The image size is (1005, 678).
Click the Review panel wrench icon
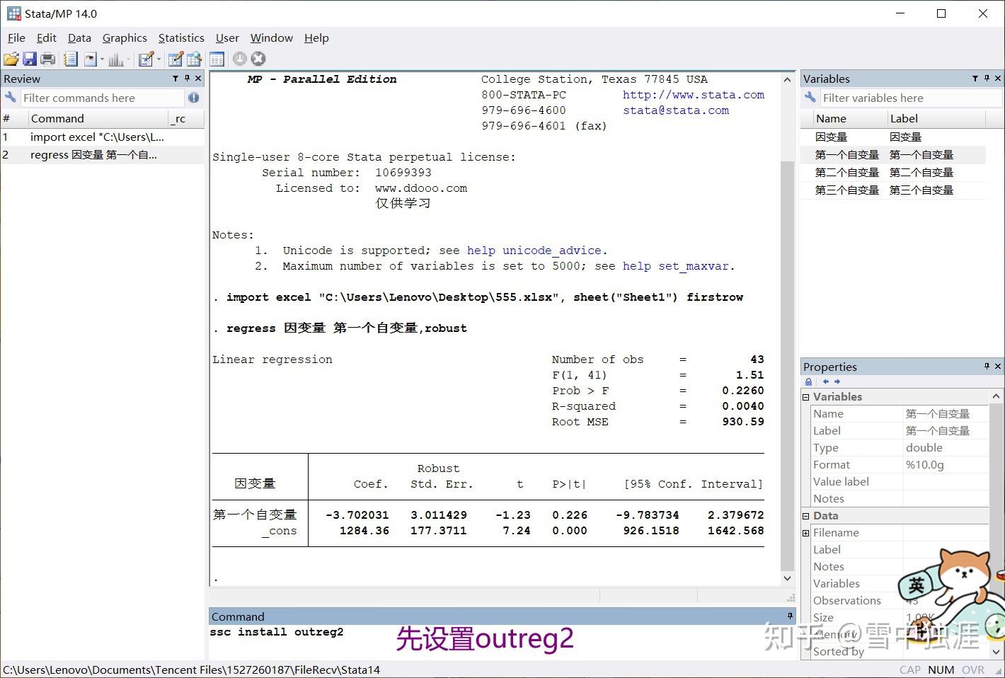coord(10,98)
